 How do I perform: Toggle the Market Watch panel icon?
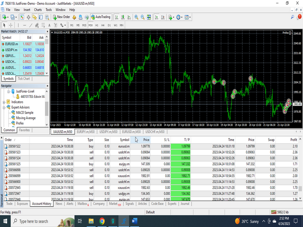(22, 17)
